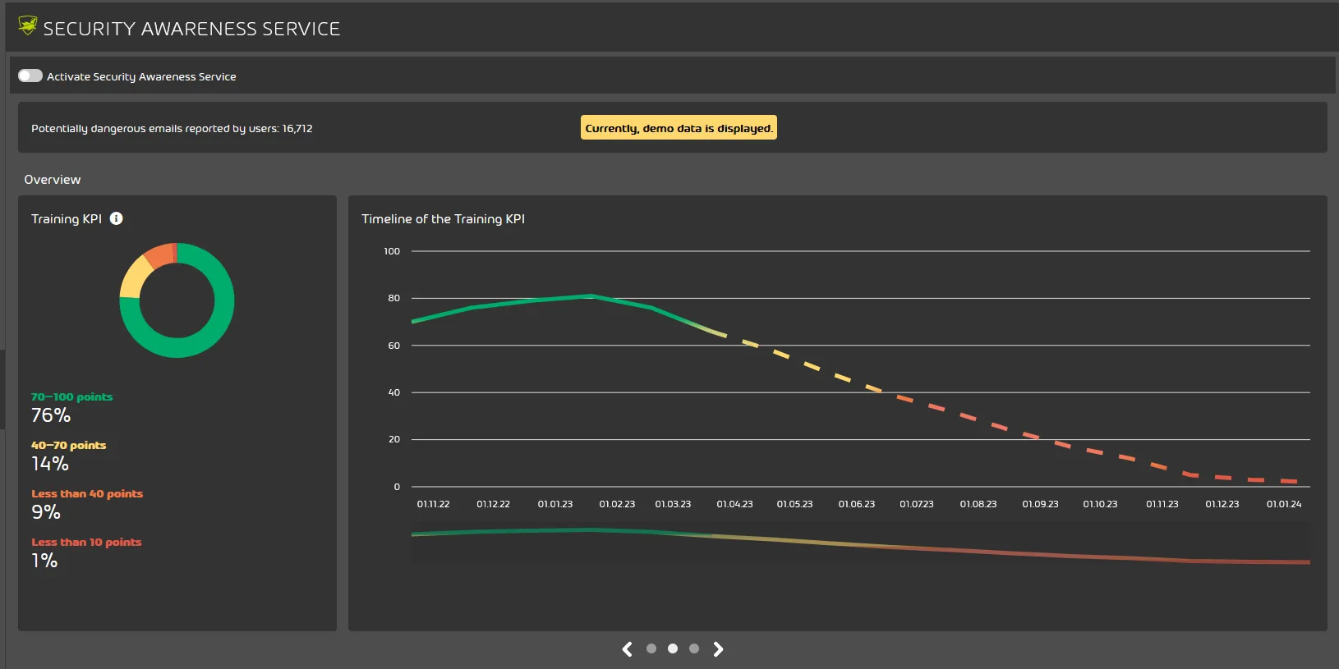Go to next carousel slide arrow
The height and width of the screenshot is (669, 1339).
718,649
